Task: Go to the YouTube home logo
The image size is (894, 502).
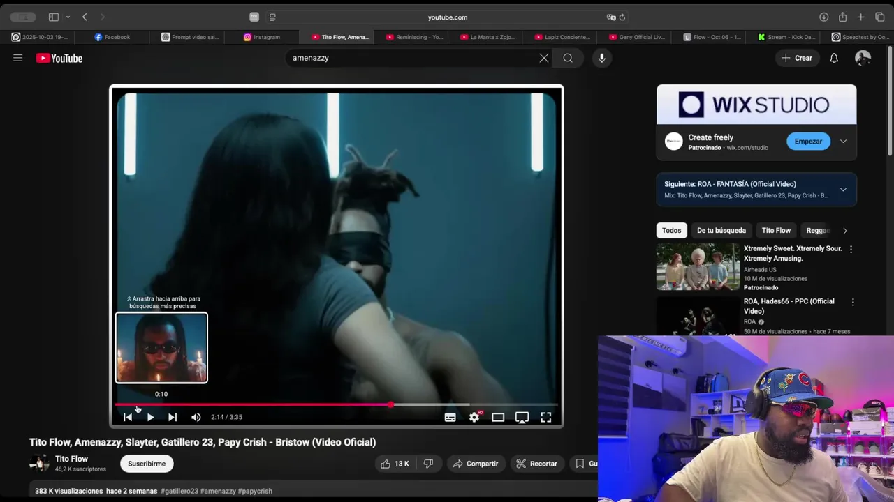Action: click(x=59, y=59)
